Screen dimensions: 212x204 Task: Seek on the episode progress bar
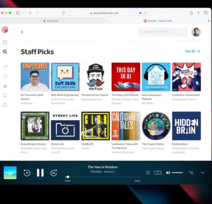point(103,177)
